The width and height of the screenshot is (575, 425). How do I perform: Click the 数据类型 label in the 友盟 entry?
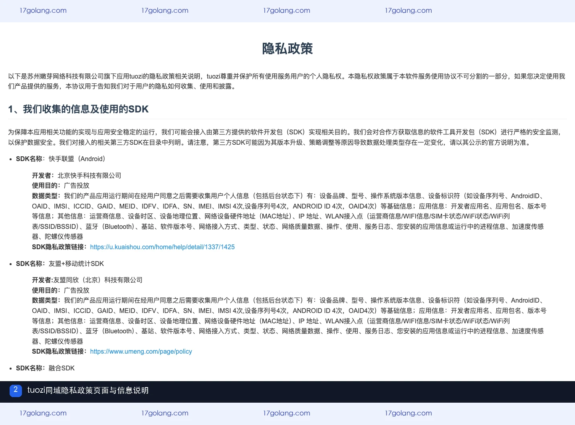coord(46,300)
